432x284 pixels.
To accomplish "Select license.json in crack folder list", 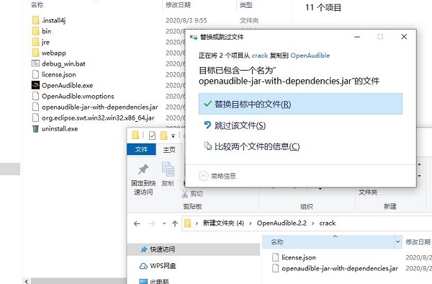I will 299,257.
